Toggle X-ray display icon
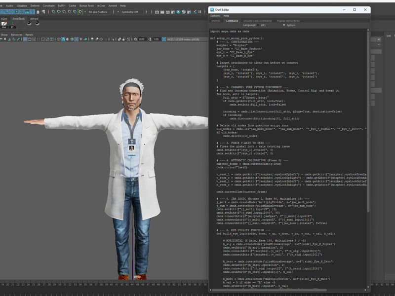This screenshot has width=395, height=296. tap(119, 39)
